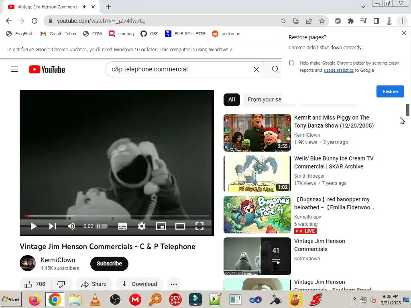411x308 pixels.
Task: Toggle the autoplay switch in player
Action: coord(102,226)
